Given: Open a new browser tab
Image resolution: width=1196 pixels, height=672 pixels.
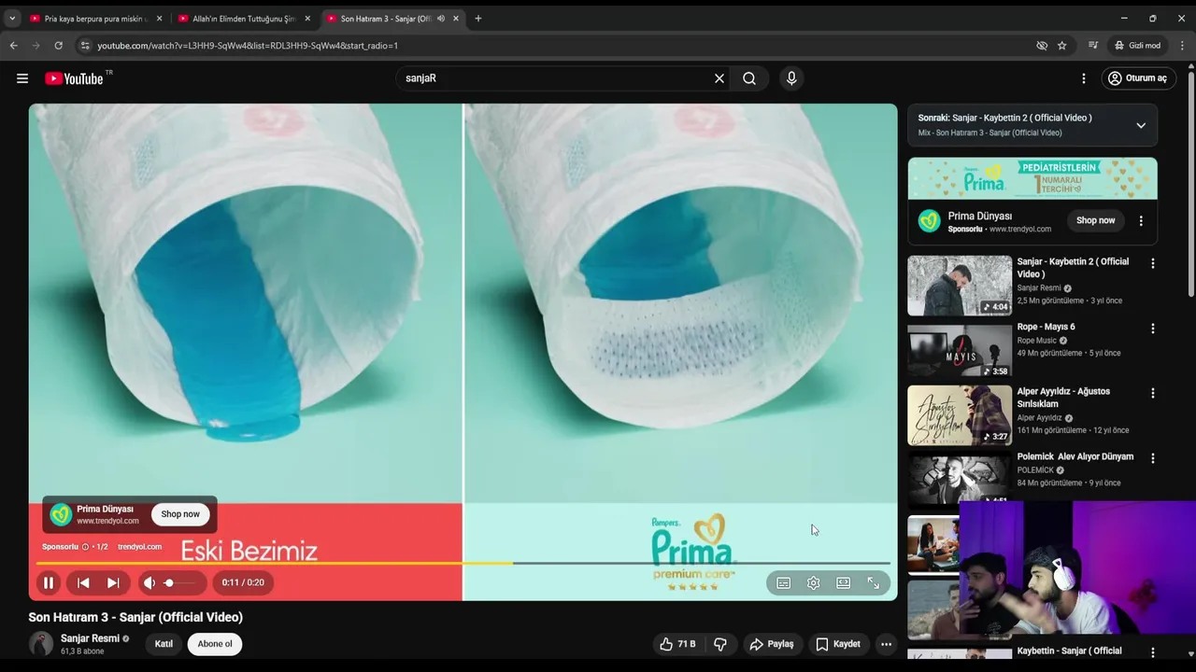Looking at the screenshot, I should [x=478, y=19].
